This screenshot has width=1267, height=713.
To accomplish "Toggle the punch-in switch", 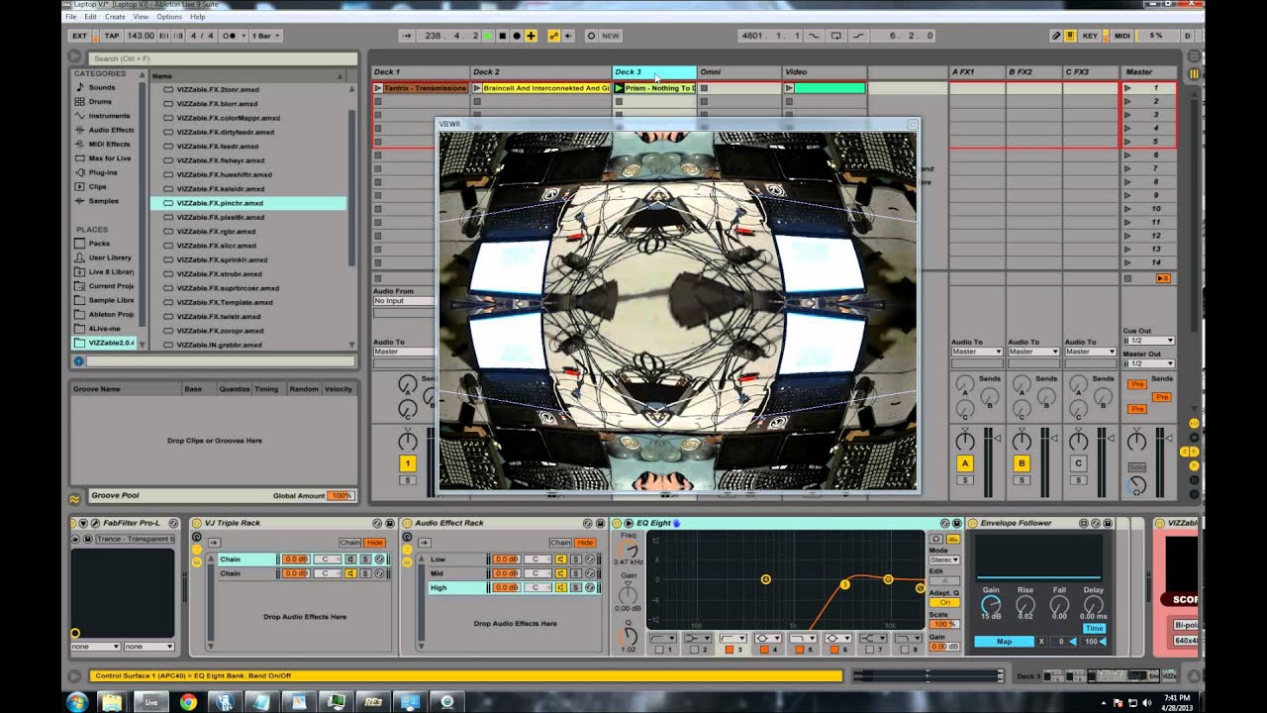I will click(x=815, y=36).
